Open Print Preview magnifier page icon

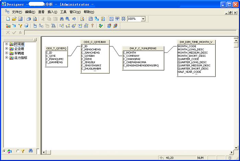coord(35,19)
